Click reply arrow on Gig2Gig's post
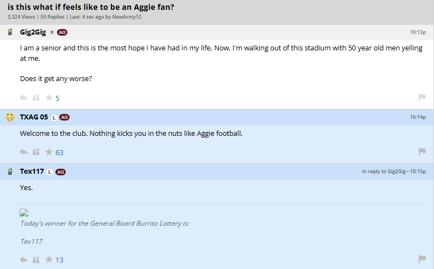The image size is (434, 269). 24,98
